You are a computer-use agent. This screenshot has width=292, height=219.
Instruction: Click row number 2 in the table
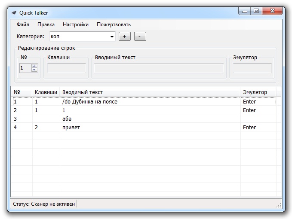15,110
